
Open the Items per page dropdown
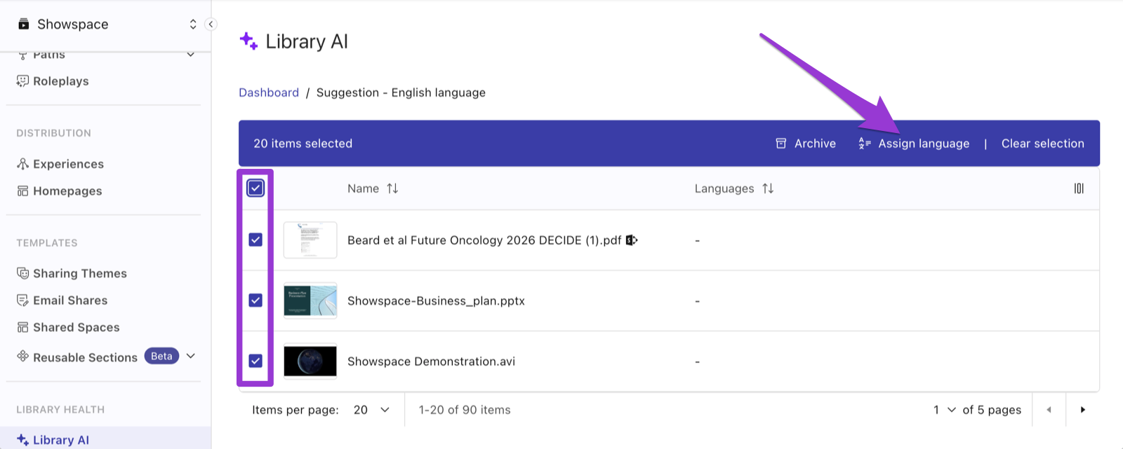(371, 410)
